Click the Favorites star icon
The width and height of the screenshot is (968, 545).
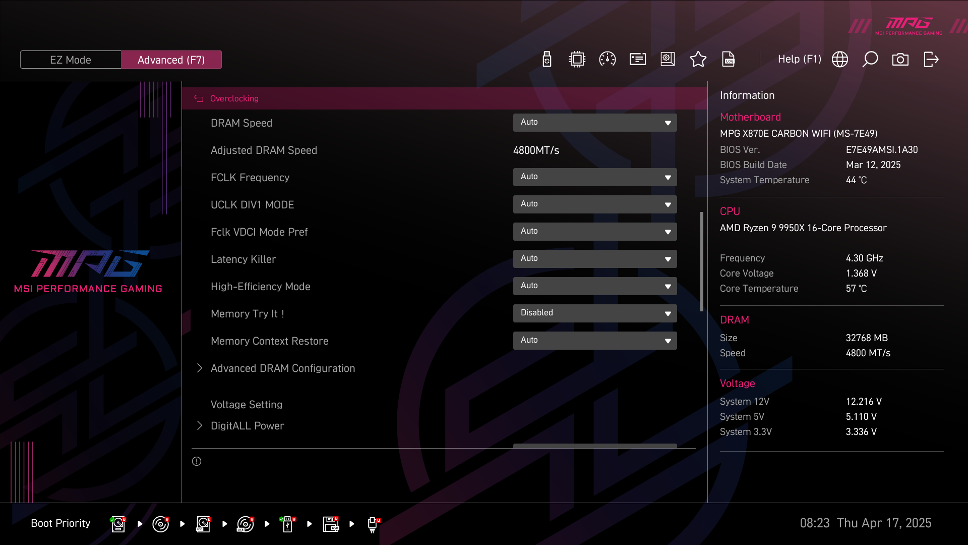coord(698,60)
